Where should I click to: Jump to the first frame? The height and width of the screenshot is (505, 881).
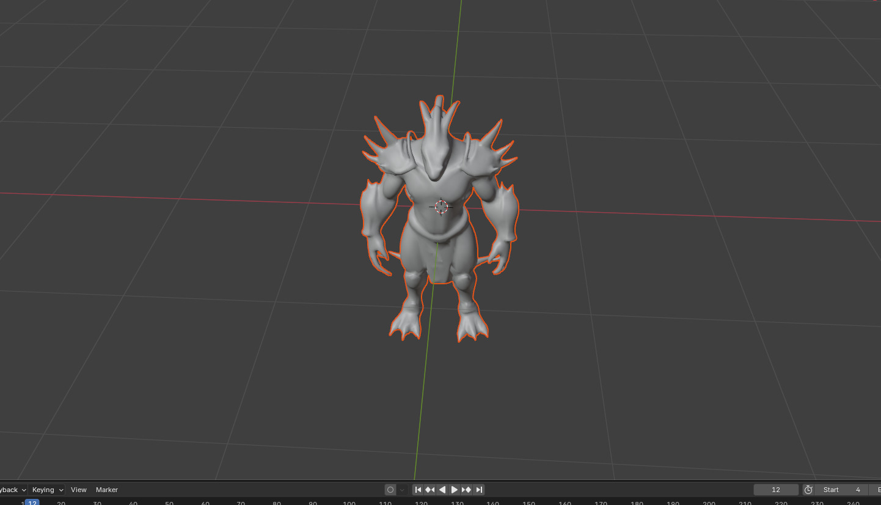[418, 490]
